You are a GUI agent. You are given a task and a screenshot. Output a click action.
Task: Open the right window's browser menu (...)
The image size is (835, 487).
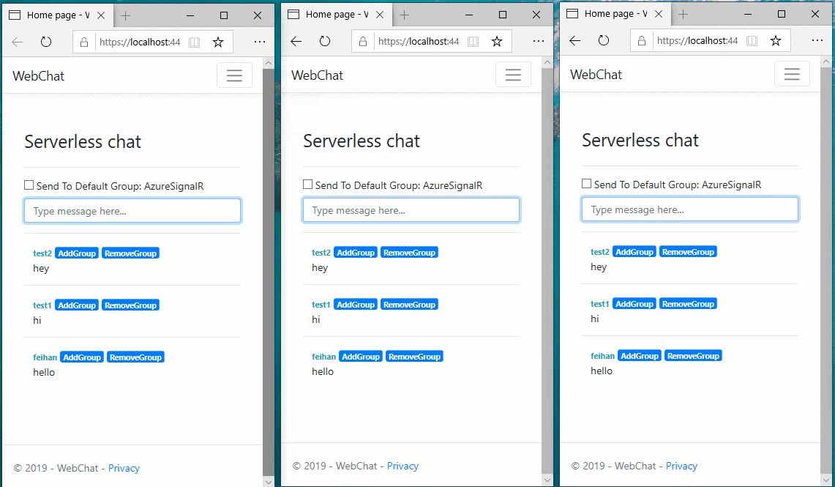click(817, 40)
